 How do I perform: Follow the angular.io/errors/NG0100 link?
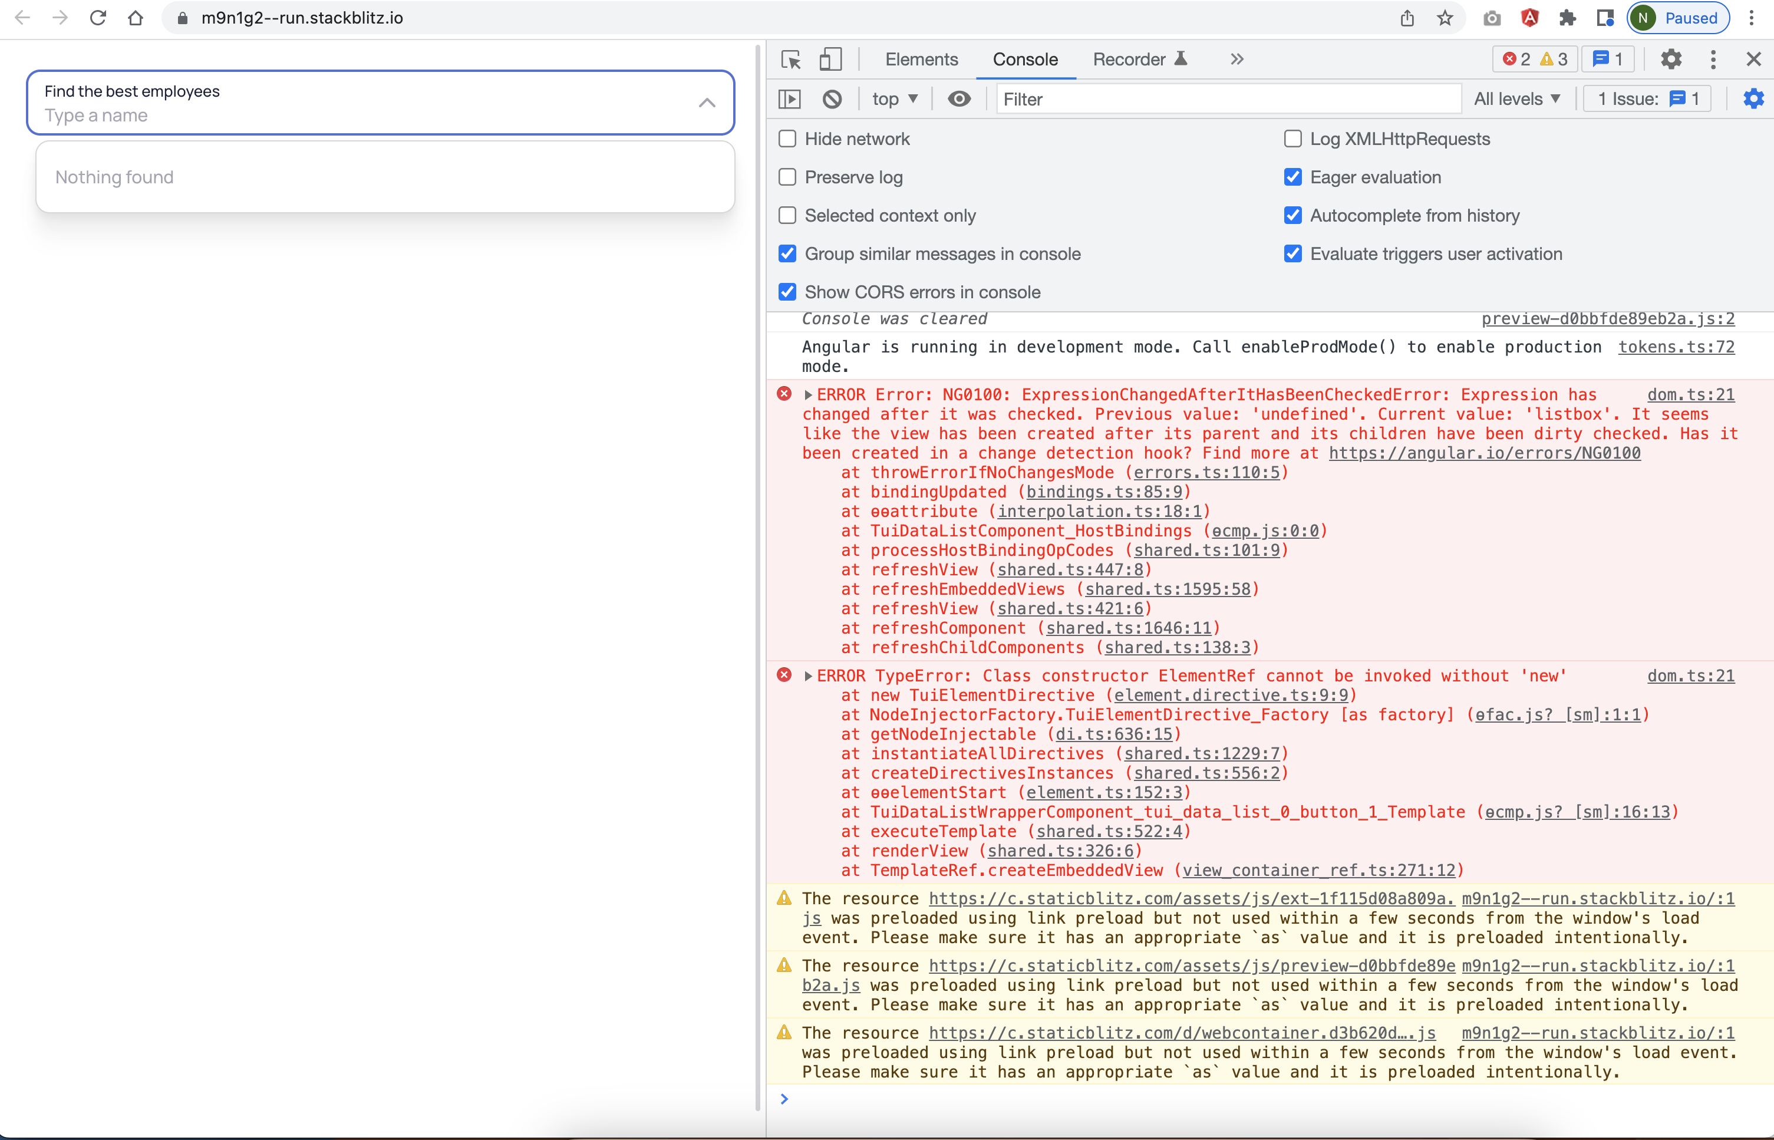pyautogui.click(x=1483, y=453)
